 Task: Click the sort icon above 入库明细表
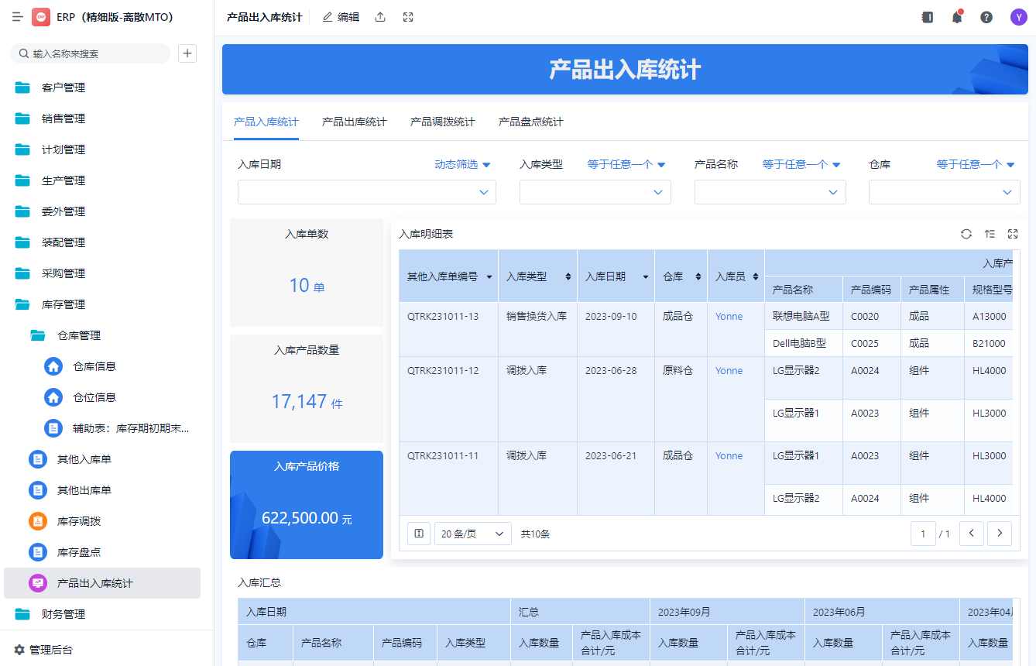(x=990, y=234)
